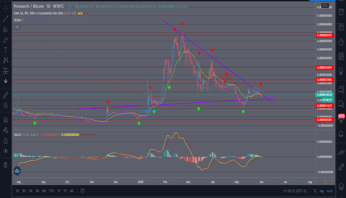Collapse the indicator legend chevron

[x=17, y=27]
